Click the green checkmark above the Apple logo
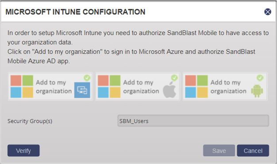The width and height of the screenshot is (277, 164). [174, 78]
